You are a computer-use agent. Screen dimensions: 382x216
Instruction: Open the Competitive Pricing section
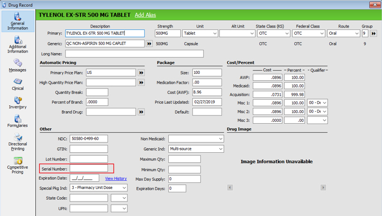point(17,165)
